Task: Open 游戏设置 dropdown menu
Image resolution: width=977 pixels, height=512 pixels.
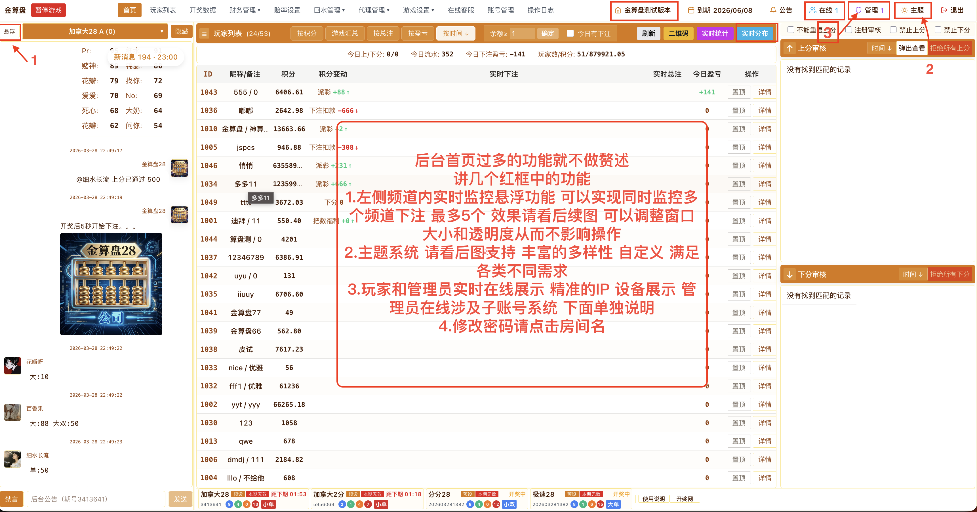Action: [418, 10]
